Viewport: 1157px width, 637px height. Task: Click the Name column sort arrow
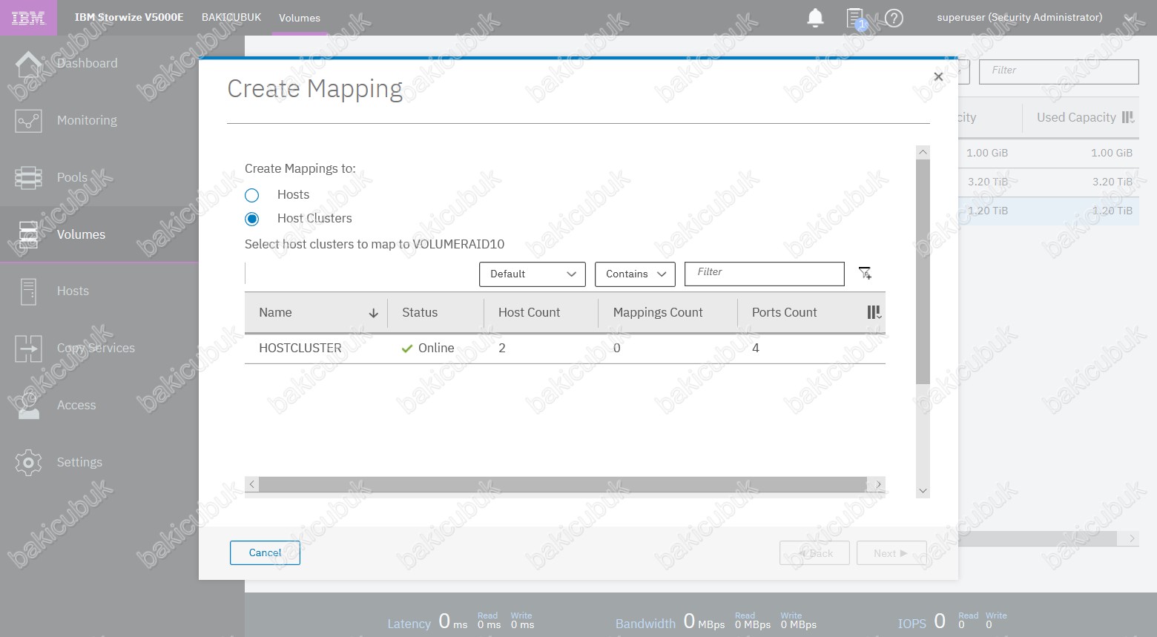click(374, 314)
